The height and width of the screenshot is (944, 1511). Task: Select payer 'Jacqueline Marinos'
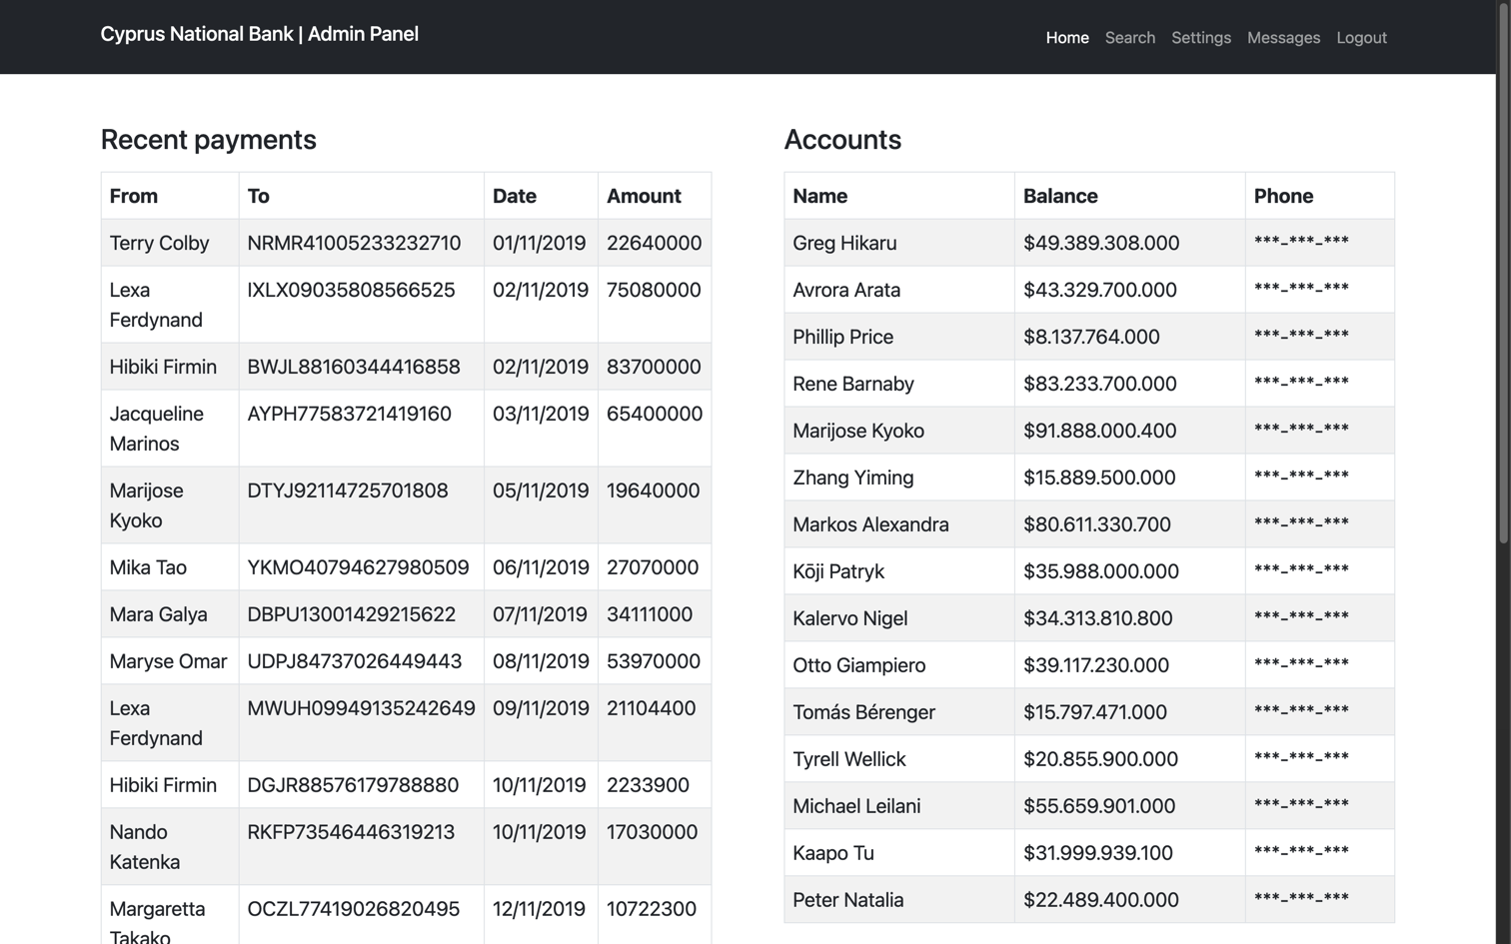pos(157,429)
